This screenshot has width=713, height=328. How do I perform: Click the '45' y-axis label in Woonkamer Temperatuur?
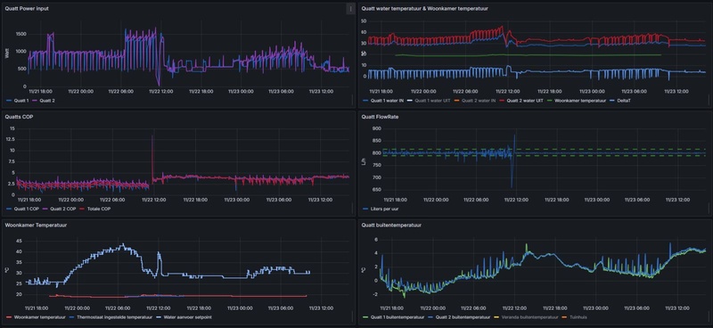click(x=18, y=241)
